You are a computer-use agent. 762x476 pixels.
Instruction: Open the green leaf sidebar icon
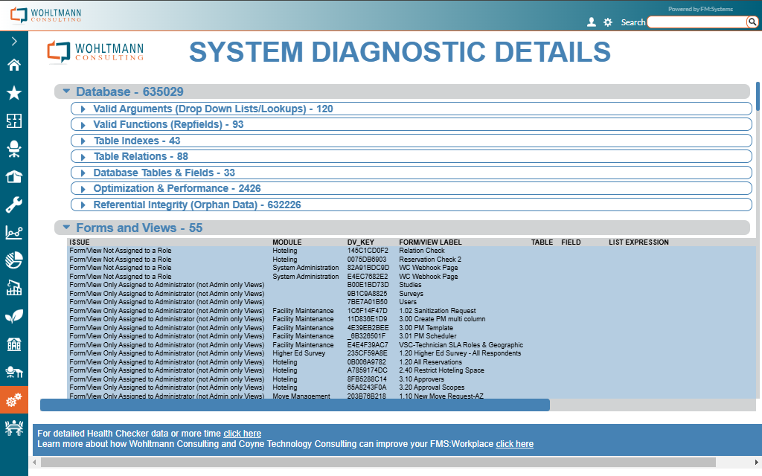[13, 317]
